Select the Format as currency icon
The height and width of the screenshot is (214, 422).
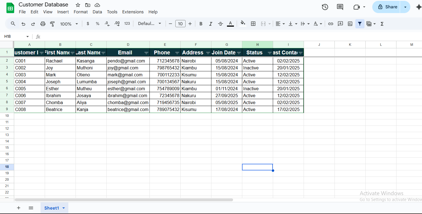[88, 24]
